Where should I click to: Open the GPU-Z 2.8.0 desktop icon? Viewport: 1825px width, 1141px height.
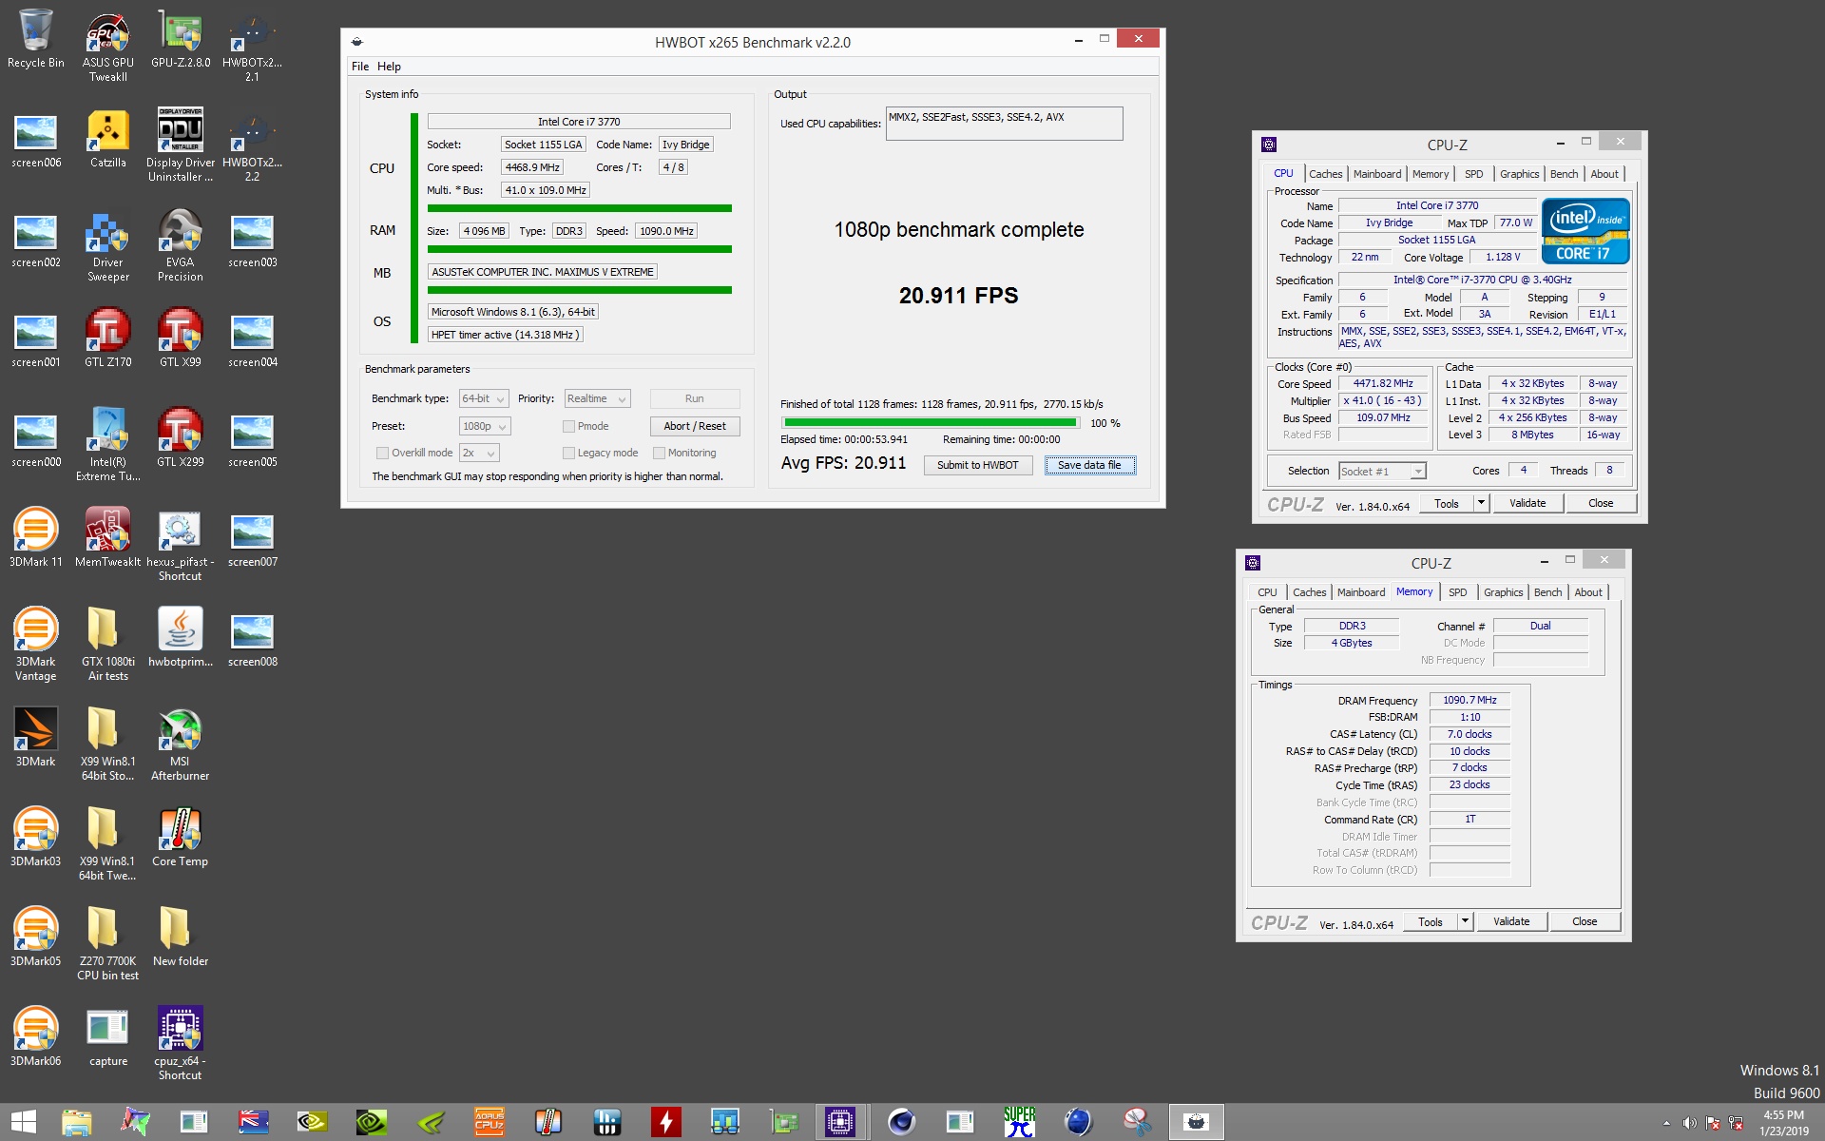[180, 39]
